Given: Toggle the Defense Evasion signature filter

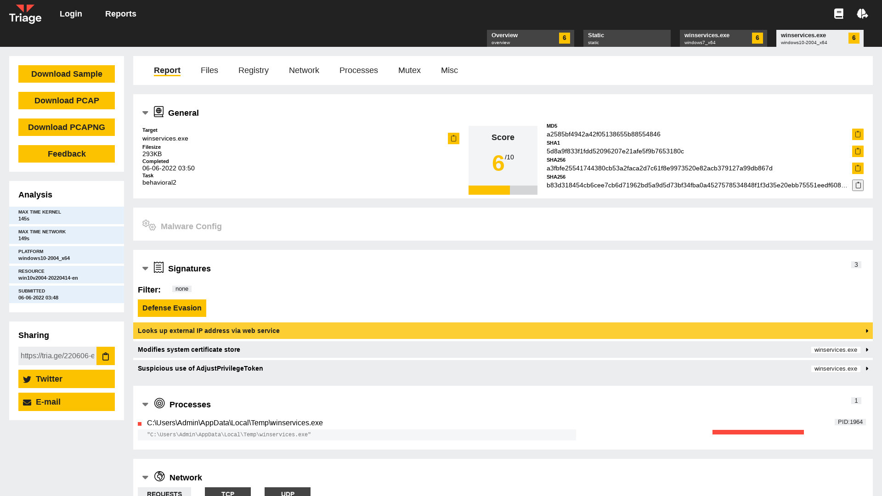Looking at the screenshot, I should [x=172, y=308].
